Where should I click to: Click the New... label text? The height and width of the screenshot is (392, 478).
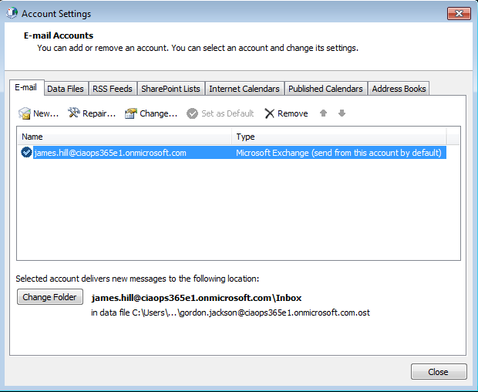(45, 113)
